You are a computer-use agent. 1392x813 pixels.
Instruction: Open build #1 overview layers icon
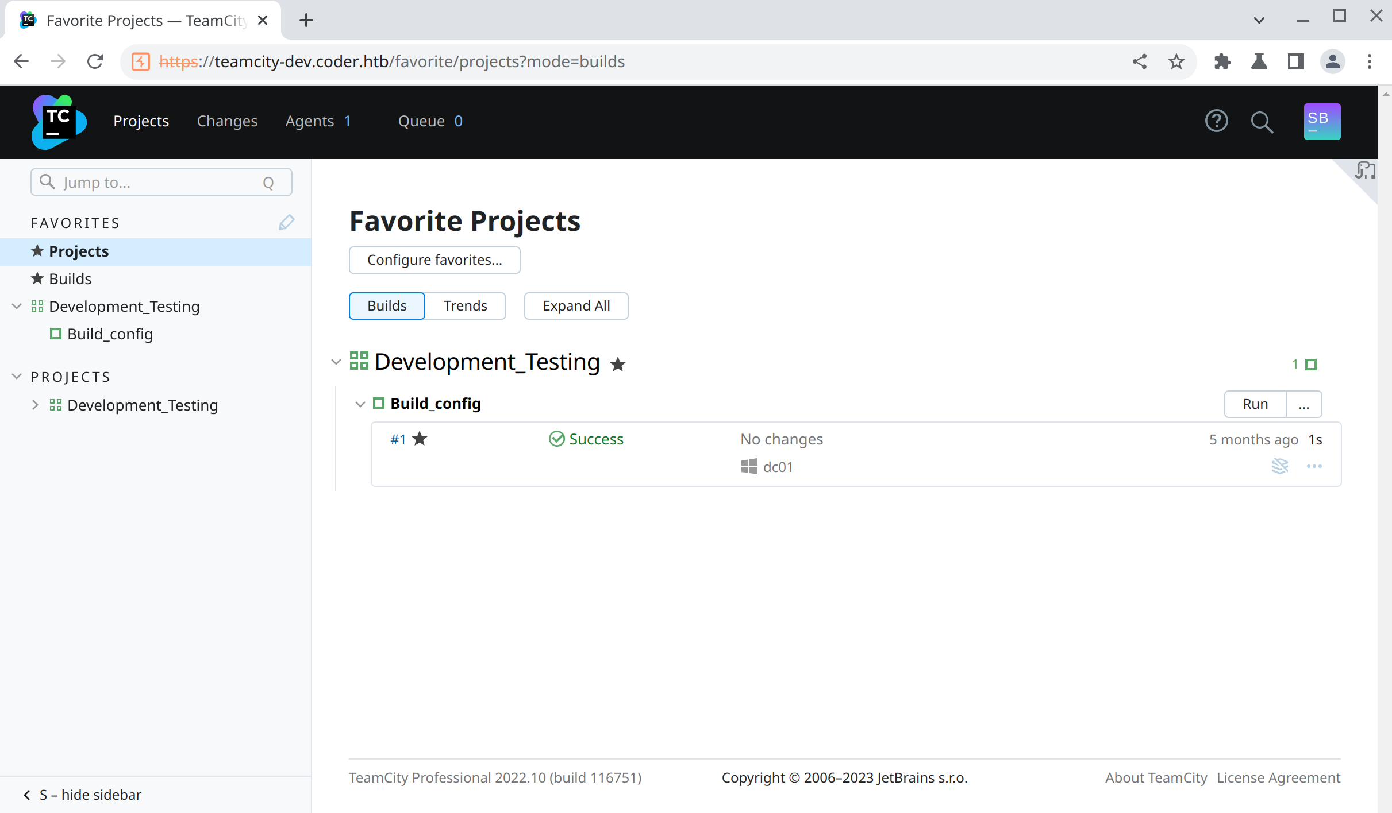1280,466
